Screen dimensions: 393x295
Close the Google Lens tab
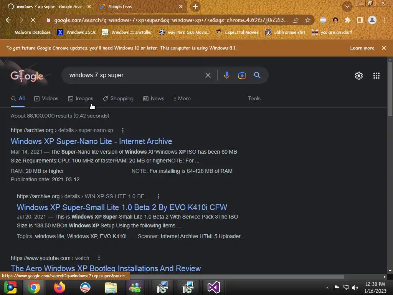pos(181,7)
